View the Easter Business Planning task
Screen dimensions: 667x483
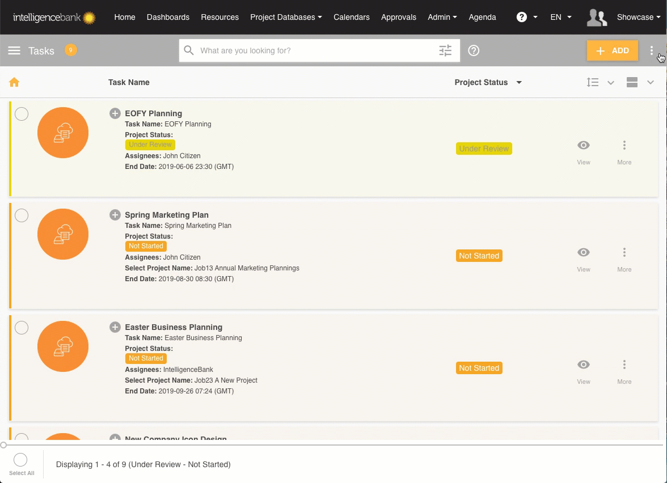(x=583, y=372)
